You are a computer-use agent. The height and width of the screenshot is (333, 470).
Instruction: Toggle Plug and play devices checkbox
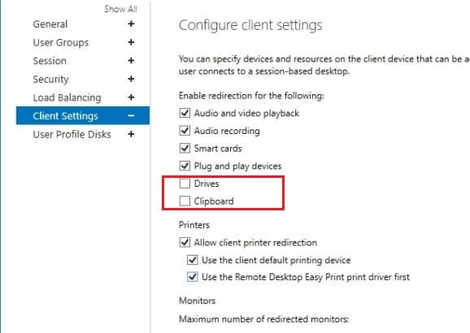coord(185,166)
